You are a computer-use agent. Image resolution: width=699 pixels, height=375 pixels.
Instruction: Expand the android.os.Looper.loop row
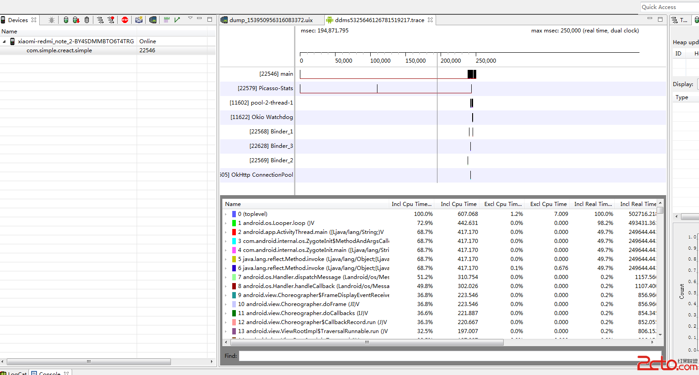[226, 223]
